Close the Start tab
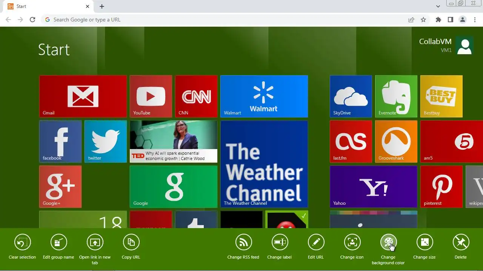The image size is (483, 271). point(88,6)
